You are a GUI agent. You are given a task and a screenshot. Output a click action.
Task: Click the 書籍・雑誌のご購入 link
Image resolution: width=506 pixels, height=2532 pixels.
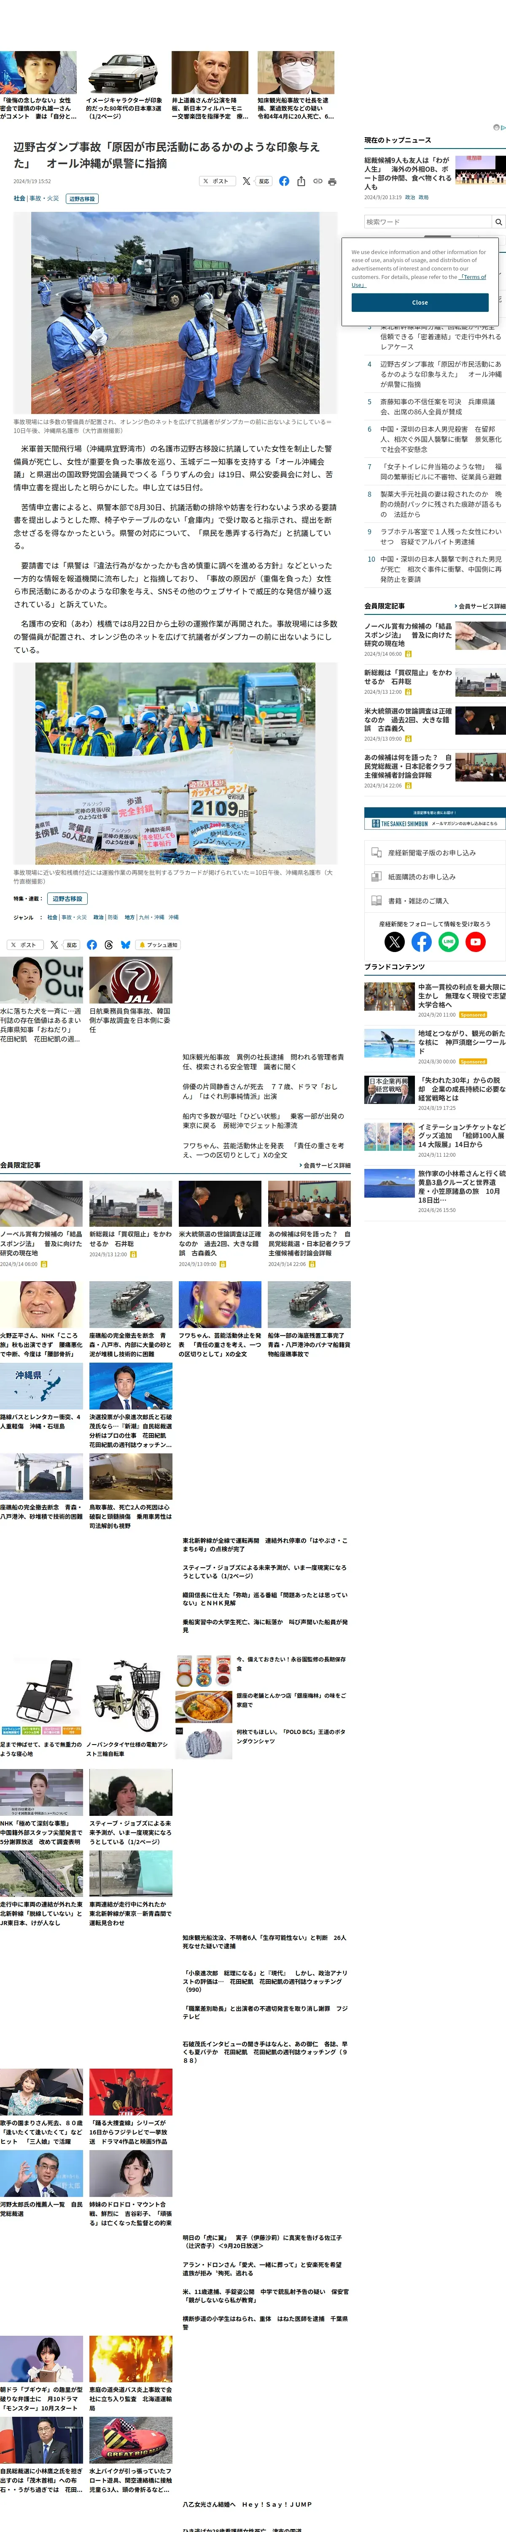coord(435,901)
